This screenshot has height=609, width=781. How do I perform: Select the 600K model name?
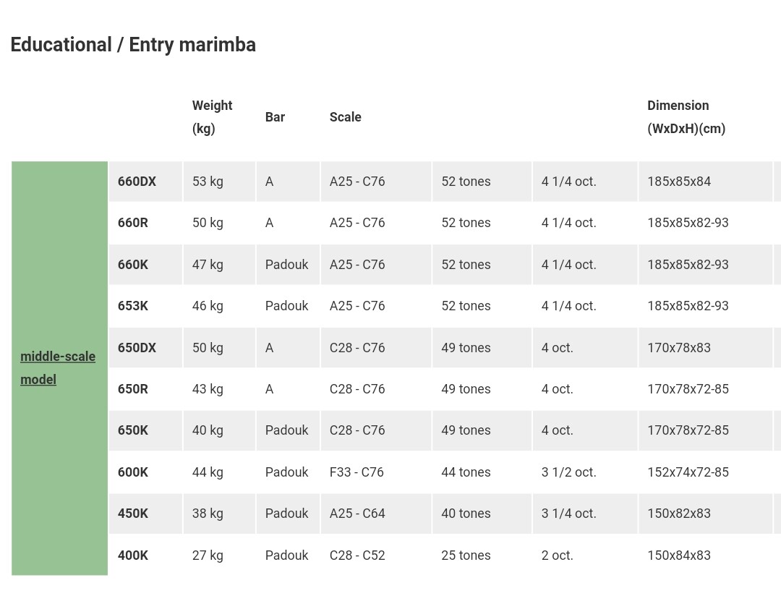click(133, 472)
